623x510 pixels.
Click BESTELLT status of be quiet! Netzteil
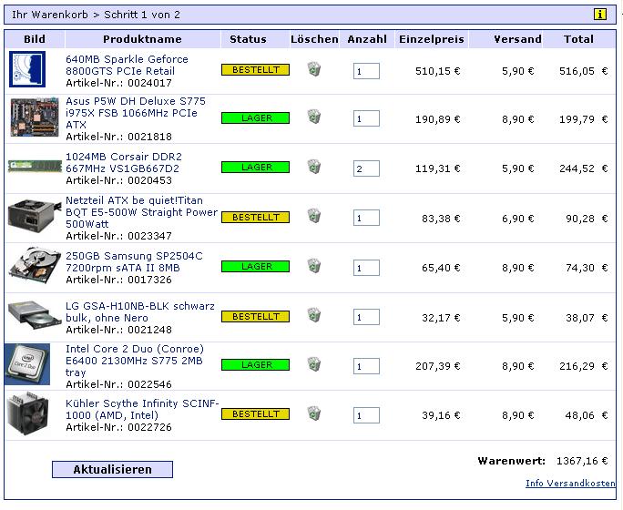click(x=255, y=218)
